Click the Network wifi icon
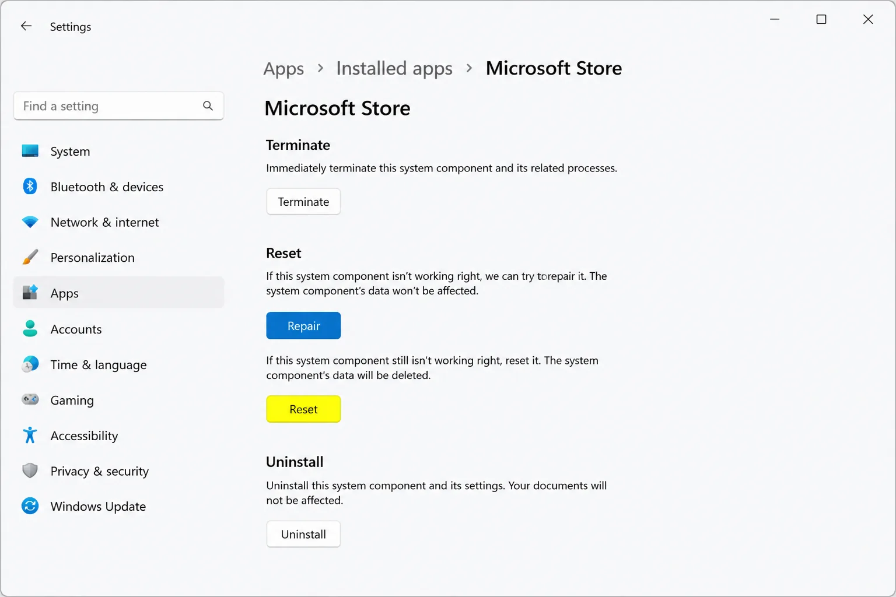 tap(30, 222)
